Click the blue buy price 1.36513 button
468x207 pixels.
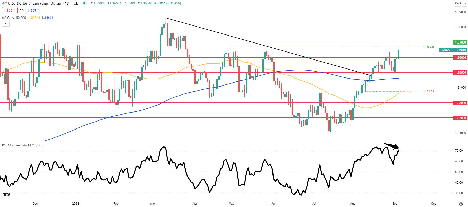[33, 11]
